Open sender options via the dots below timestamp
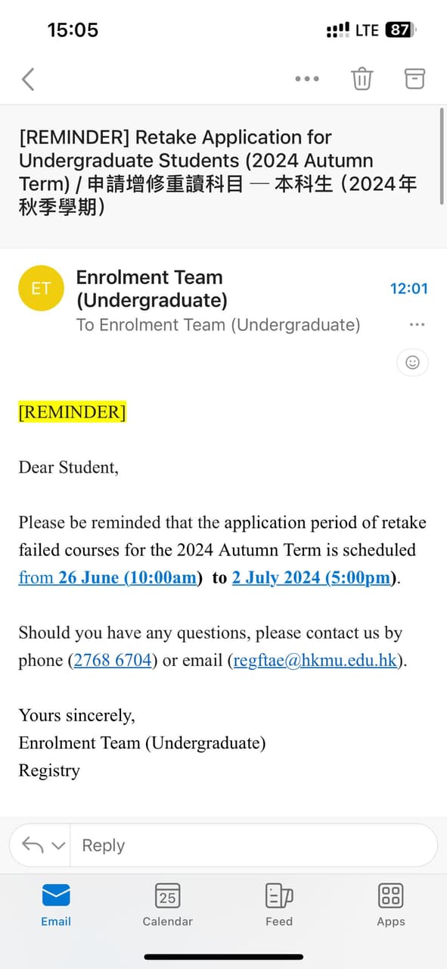This screenshot has width=447, height=969. tap(417, 324)
